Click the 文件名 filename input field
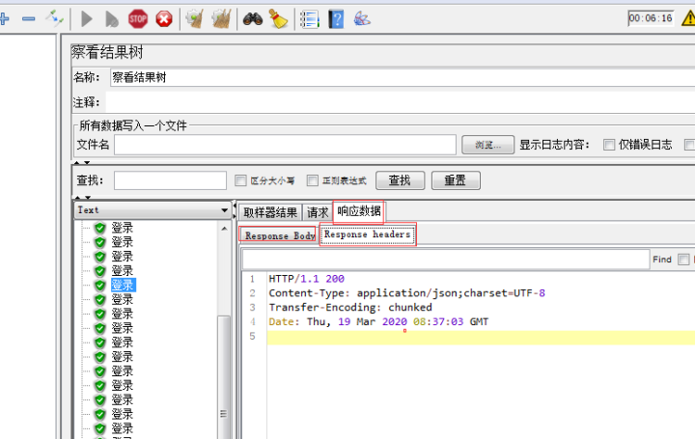The width and height of the screenshot is (695, 439). click(285, 145)
